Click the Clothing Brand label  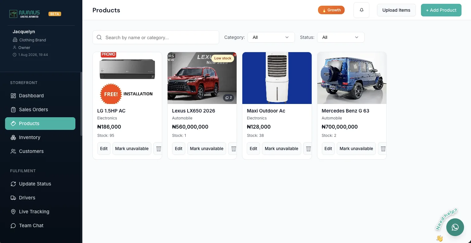coord(33,40)
